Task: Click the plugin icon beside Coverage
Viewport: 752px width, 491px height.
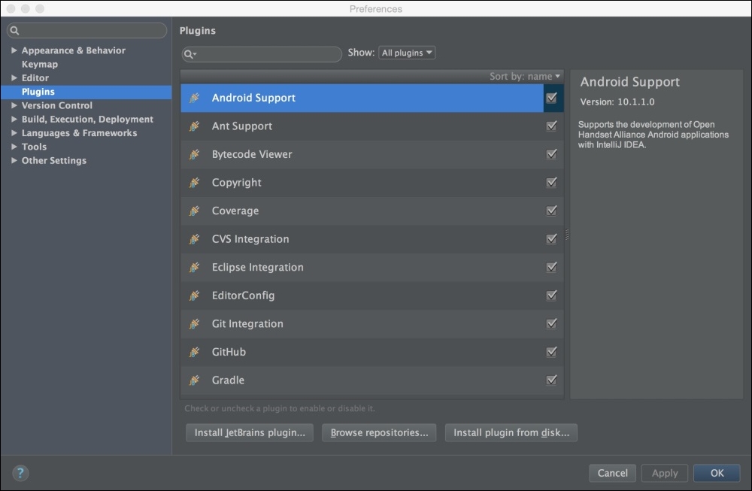Action: coord(194,211)
